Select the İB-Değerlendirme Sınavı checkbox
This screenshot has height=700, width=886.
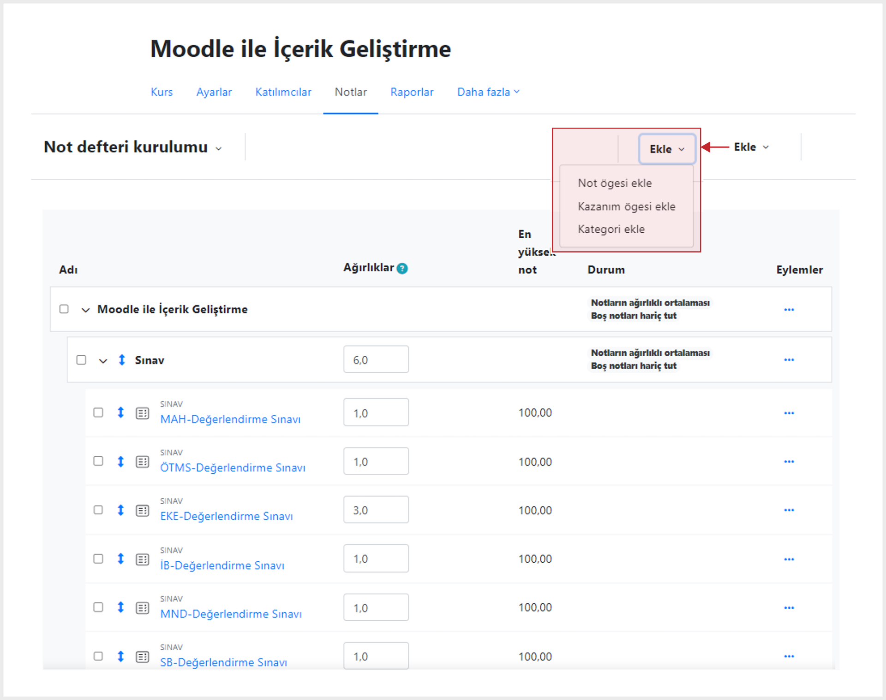[98, 559]
